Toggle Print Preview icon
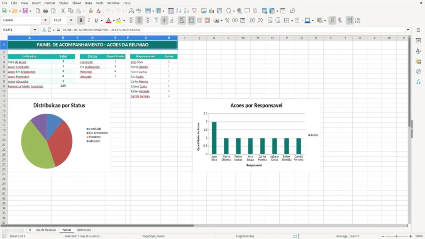The height and width of the screenshot is (239, 425). (x=54, y=11)
